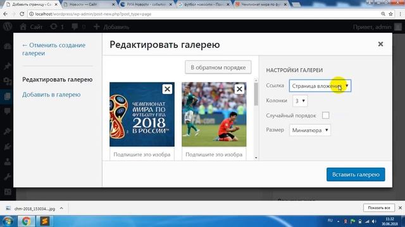Click the volume icon in system tray
This screenshot has height=227, width=405.
point(374,221)
